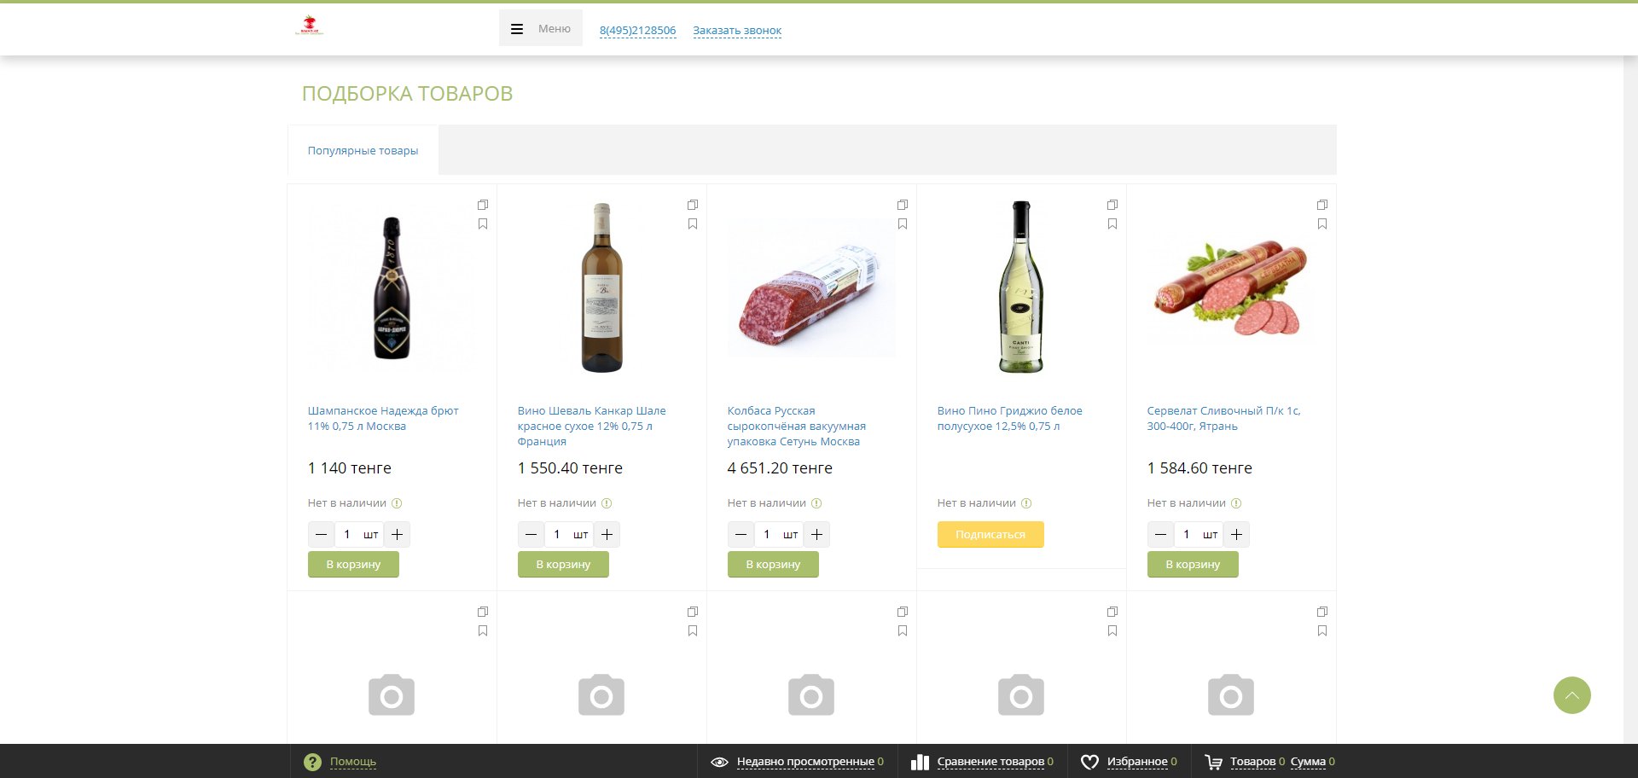
Task: Open the Сервелат Сливочный П/к title link
Action: (x=1223, y=419)
